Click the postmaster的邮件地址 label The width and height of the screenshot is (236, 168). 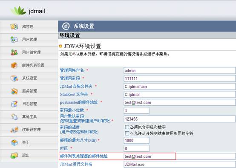tap(79, 102)
